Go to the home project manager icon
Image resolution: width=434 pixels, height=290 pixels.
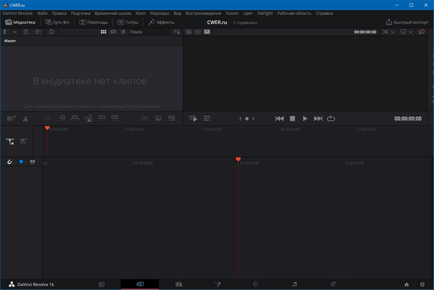pos(406,284)
